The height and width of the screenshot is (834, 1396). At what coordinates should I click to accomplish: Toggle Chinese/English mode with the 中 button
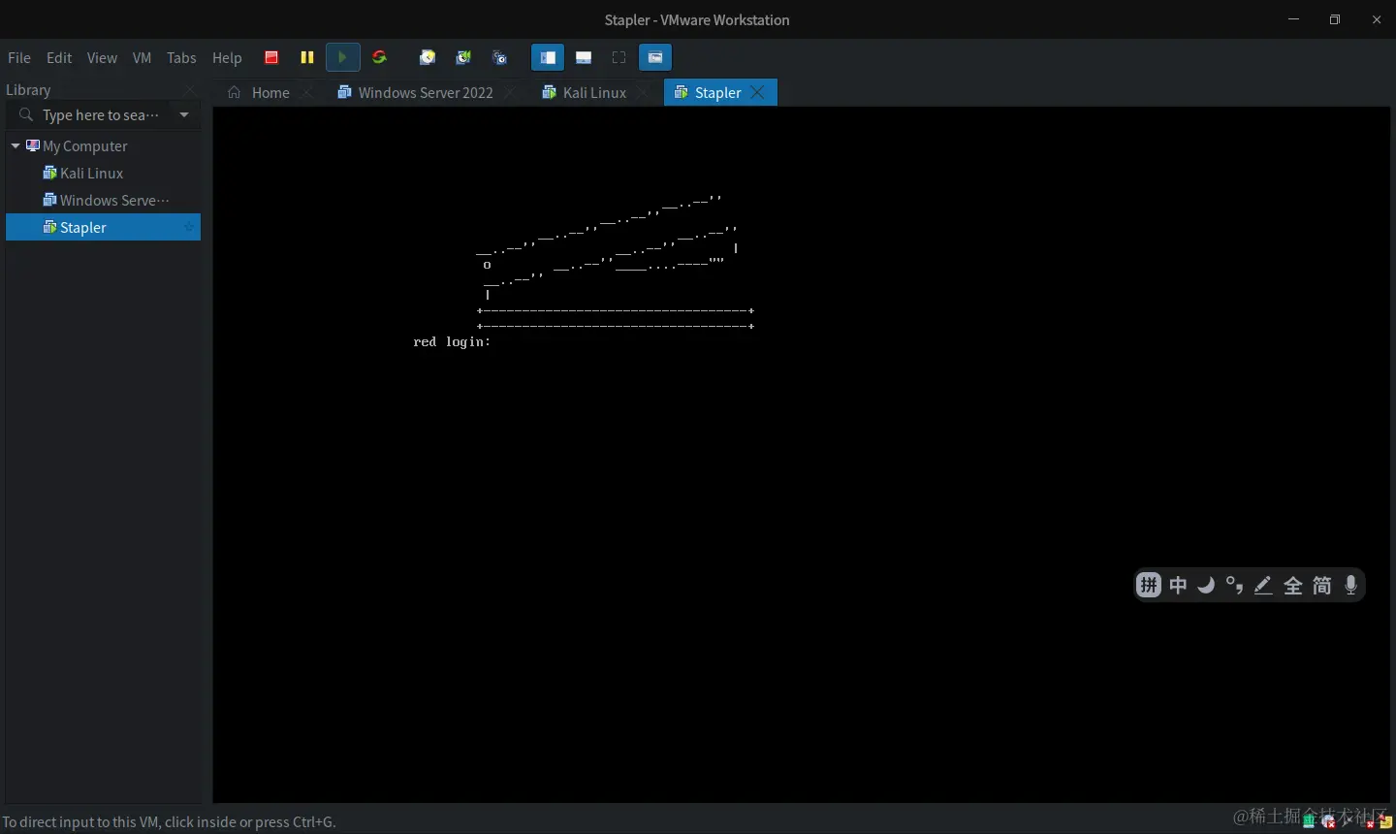click(1178, 585)
